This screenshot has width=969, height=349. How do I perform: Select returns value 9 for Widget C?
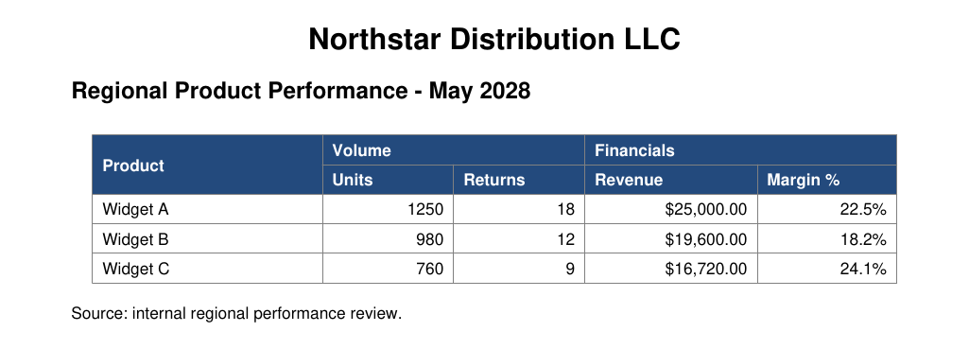click(x=570, y=270)
